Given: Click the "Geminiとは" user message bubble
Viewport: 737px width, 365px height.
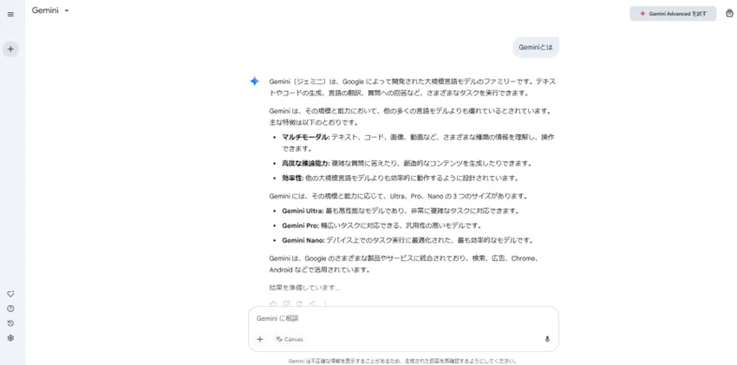Looking at the screenshot, I should (536, 48).
